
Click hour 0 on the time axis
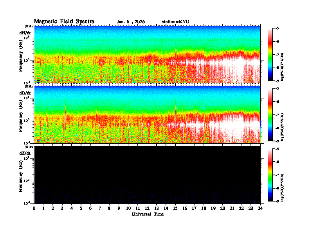[34, 208]
